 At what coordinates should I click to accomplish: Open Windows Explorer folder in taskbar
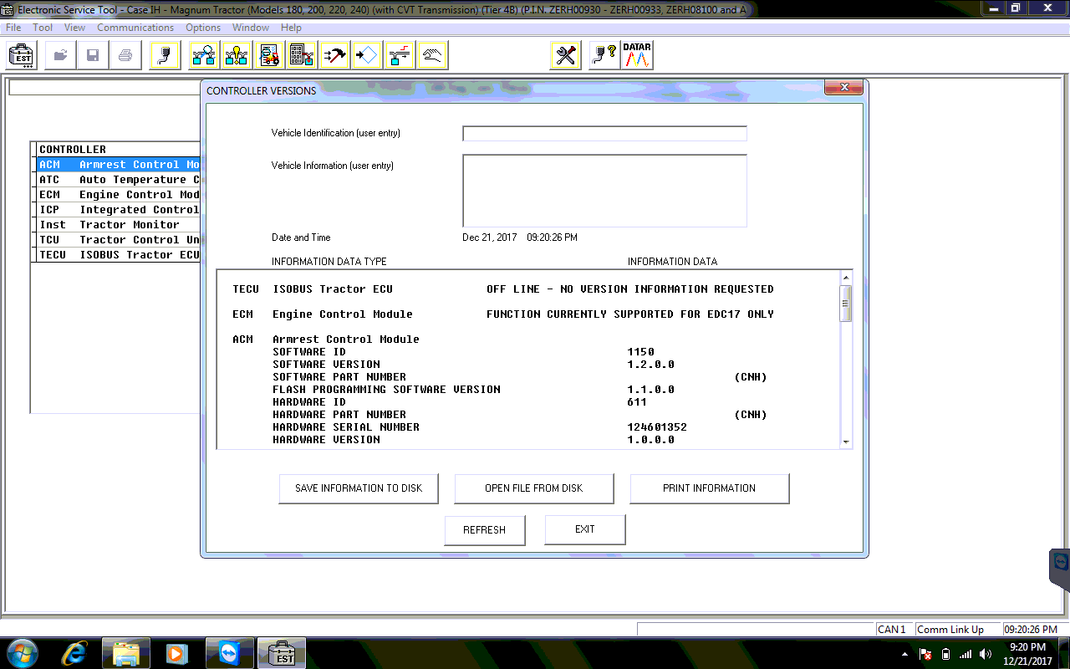tap(126, 653)
